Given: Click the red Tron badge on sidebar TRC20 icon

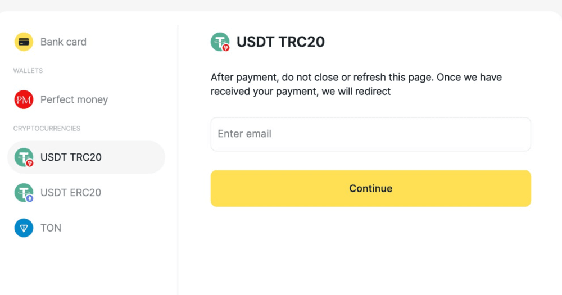Looking at the screenshot, I should [x=30, y=164].
